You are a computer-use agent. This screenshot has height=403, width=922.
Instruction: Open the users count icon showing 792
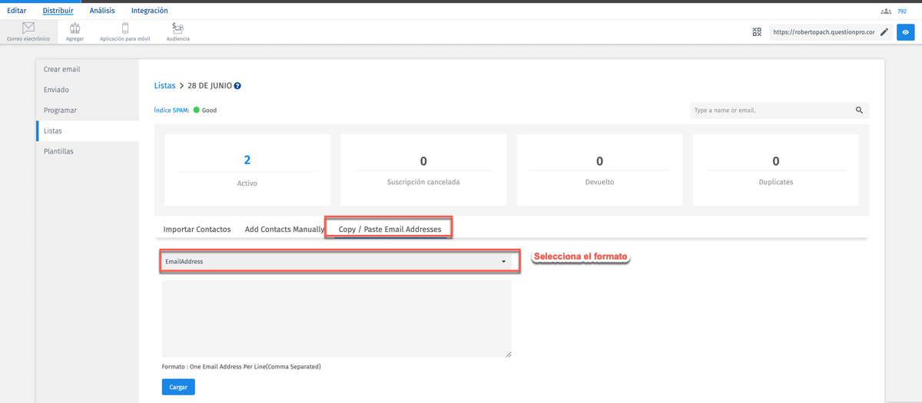click(886, 12)
